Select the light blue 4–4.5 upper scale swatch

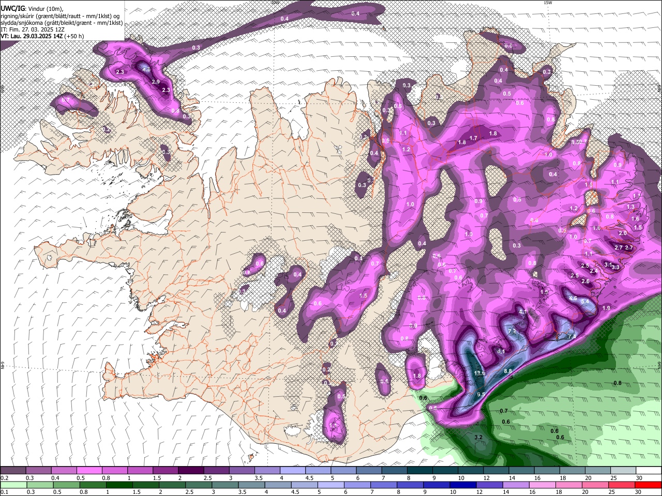[x=292, y=471]
